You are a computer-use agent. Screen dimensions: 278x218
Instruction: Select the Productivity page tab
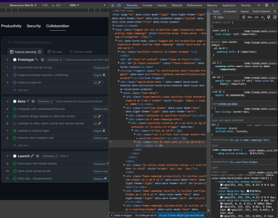[11, 26]
